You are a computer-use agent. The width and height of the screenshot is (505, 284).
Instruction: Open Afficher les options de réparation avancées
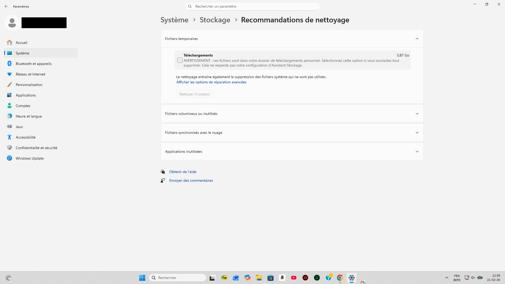(x=211, y=82)
